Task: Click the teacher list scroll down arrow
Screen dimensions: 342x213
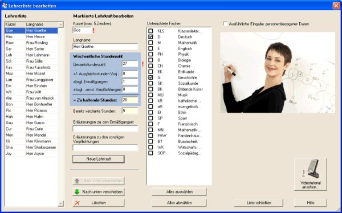Action: coord(61,204)
